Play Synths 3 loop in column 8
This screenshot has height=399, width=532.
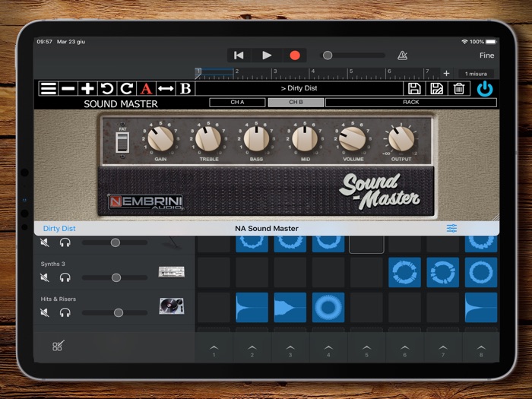[481, 272]
